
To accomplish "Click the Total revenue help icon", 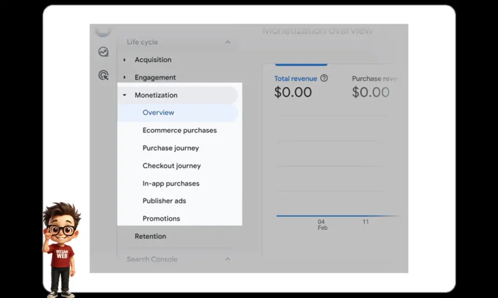I will (324, 78).
